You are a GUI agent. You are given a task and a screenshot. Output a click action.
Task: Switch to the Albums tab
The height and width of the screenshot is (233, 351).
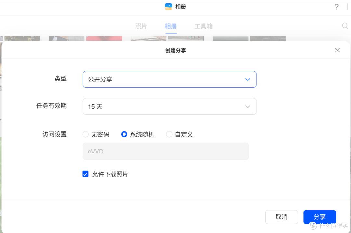(171, 26)
